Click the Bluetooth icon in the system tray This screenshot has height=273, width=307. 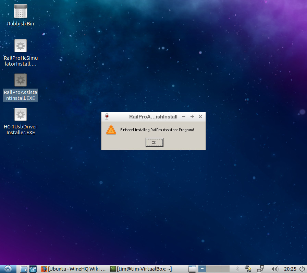tap(237, 269)
